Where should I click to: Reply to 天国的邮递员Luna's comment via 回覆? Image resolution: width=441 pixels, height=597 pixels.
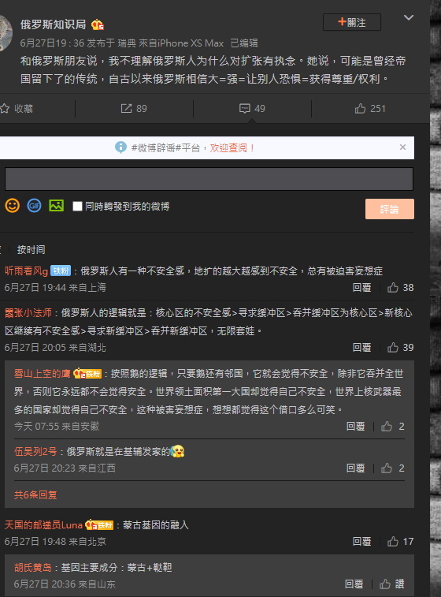point(361,542)
